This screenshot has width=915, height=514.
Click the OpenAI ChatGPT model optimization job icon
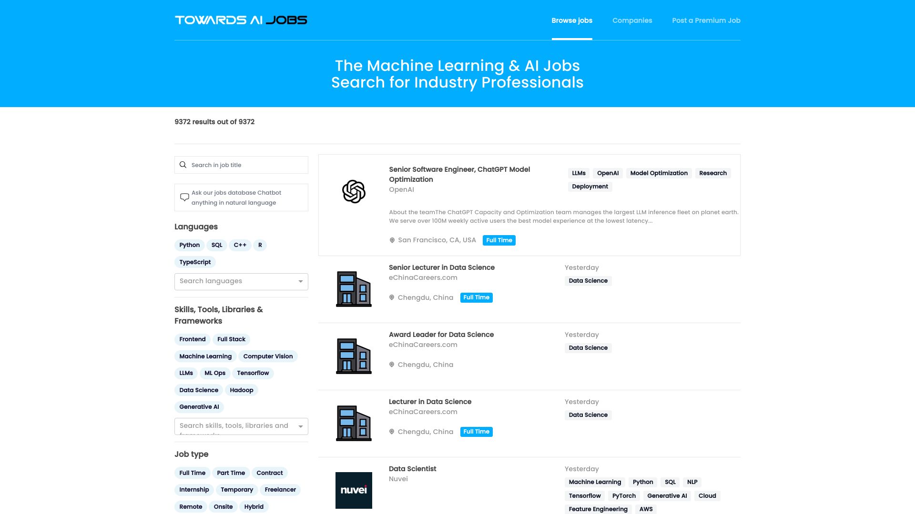pos(353,191)
